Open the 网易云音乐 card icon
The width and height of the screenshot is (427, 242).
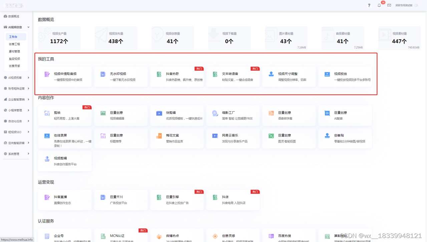[x=215, y=136]
